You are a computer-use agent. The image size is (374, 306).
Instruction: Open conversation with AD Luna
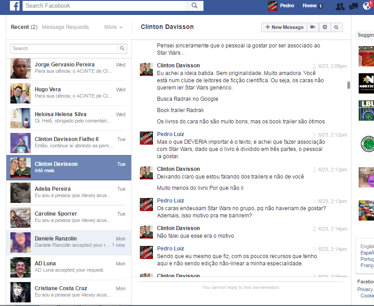(69, 267)
